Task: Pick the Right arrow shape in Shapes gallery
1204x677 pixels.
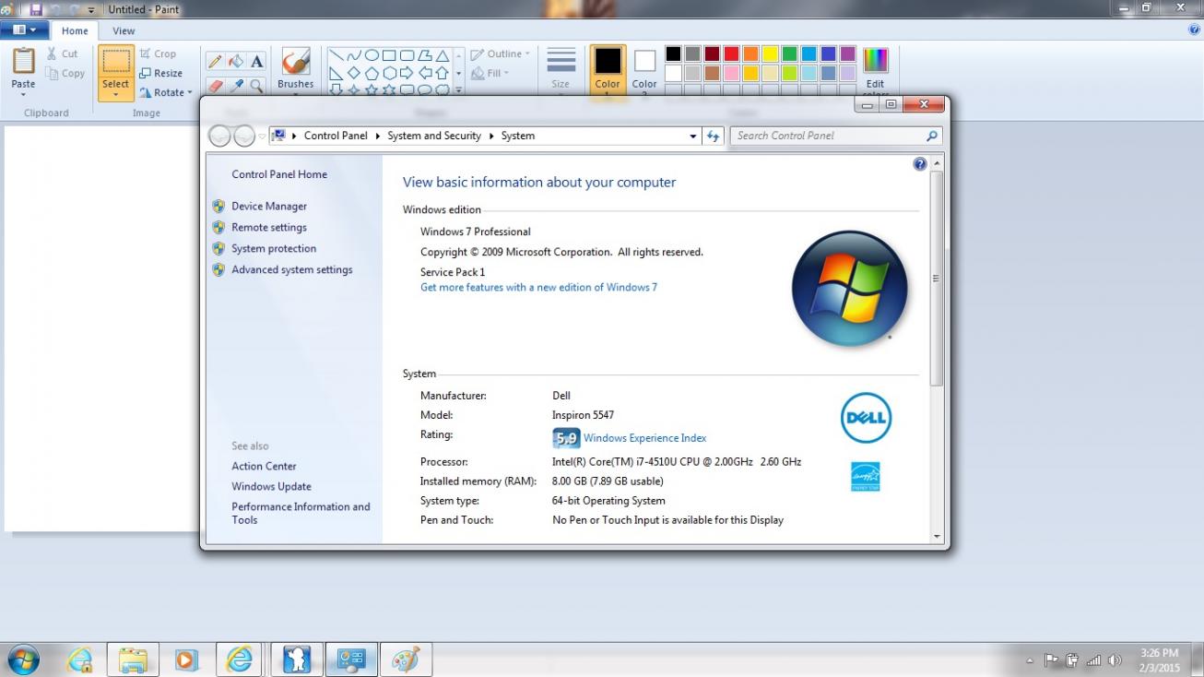Action: pyautogui.click(x=407, y=73)
